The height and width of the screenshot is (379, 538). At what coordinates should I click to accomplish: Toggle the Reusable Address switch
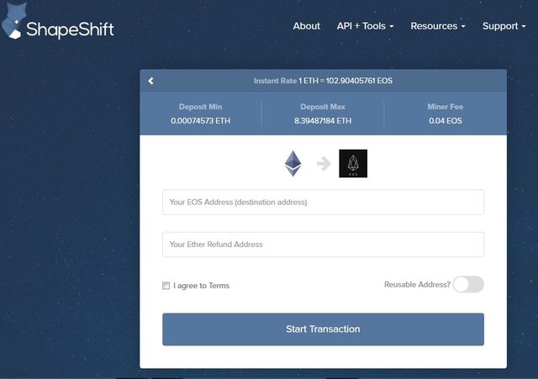(x=468, y=284)
